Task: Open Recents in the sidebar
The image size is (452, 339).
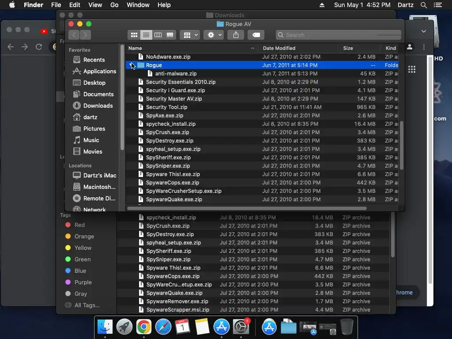Action: (x=94, y=60)
